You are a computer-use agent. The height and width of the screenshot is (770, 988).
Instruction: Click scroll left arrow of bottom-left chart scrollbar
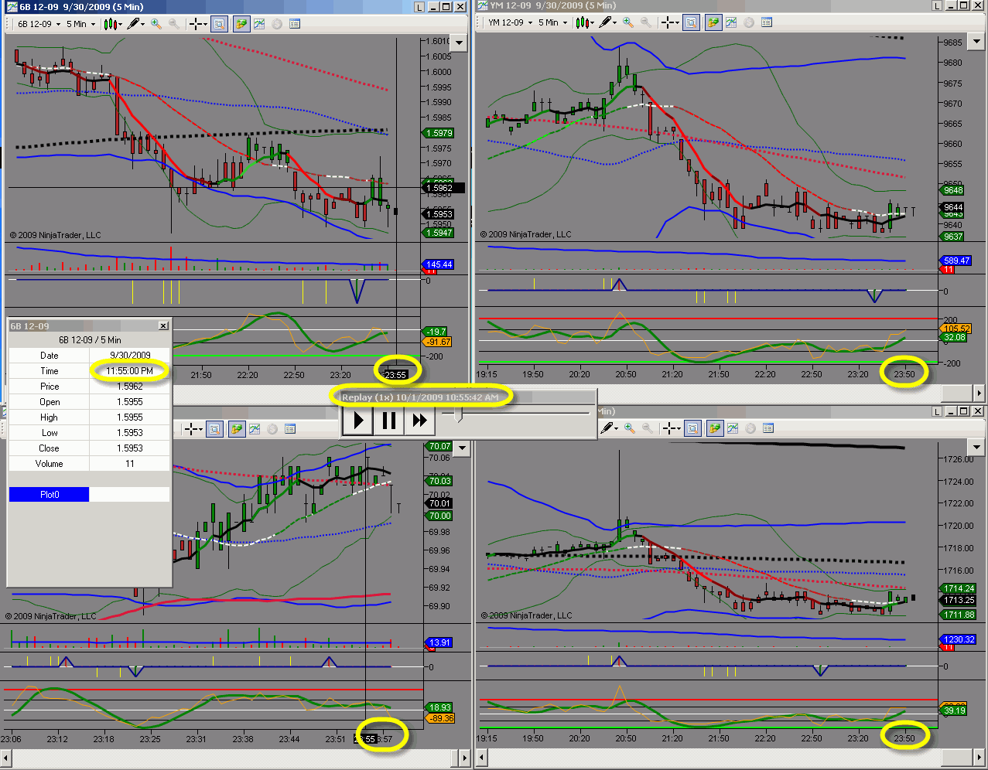tap(5, 758)
